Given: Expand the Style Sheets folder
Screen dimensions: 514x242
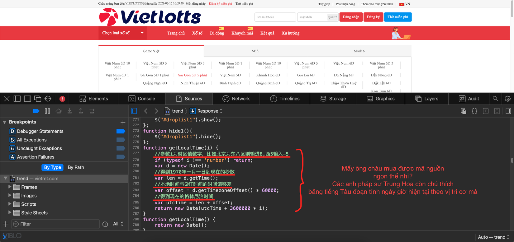Looking at the screenshot, I should tap(10, 212).
